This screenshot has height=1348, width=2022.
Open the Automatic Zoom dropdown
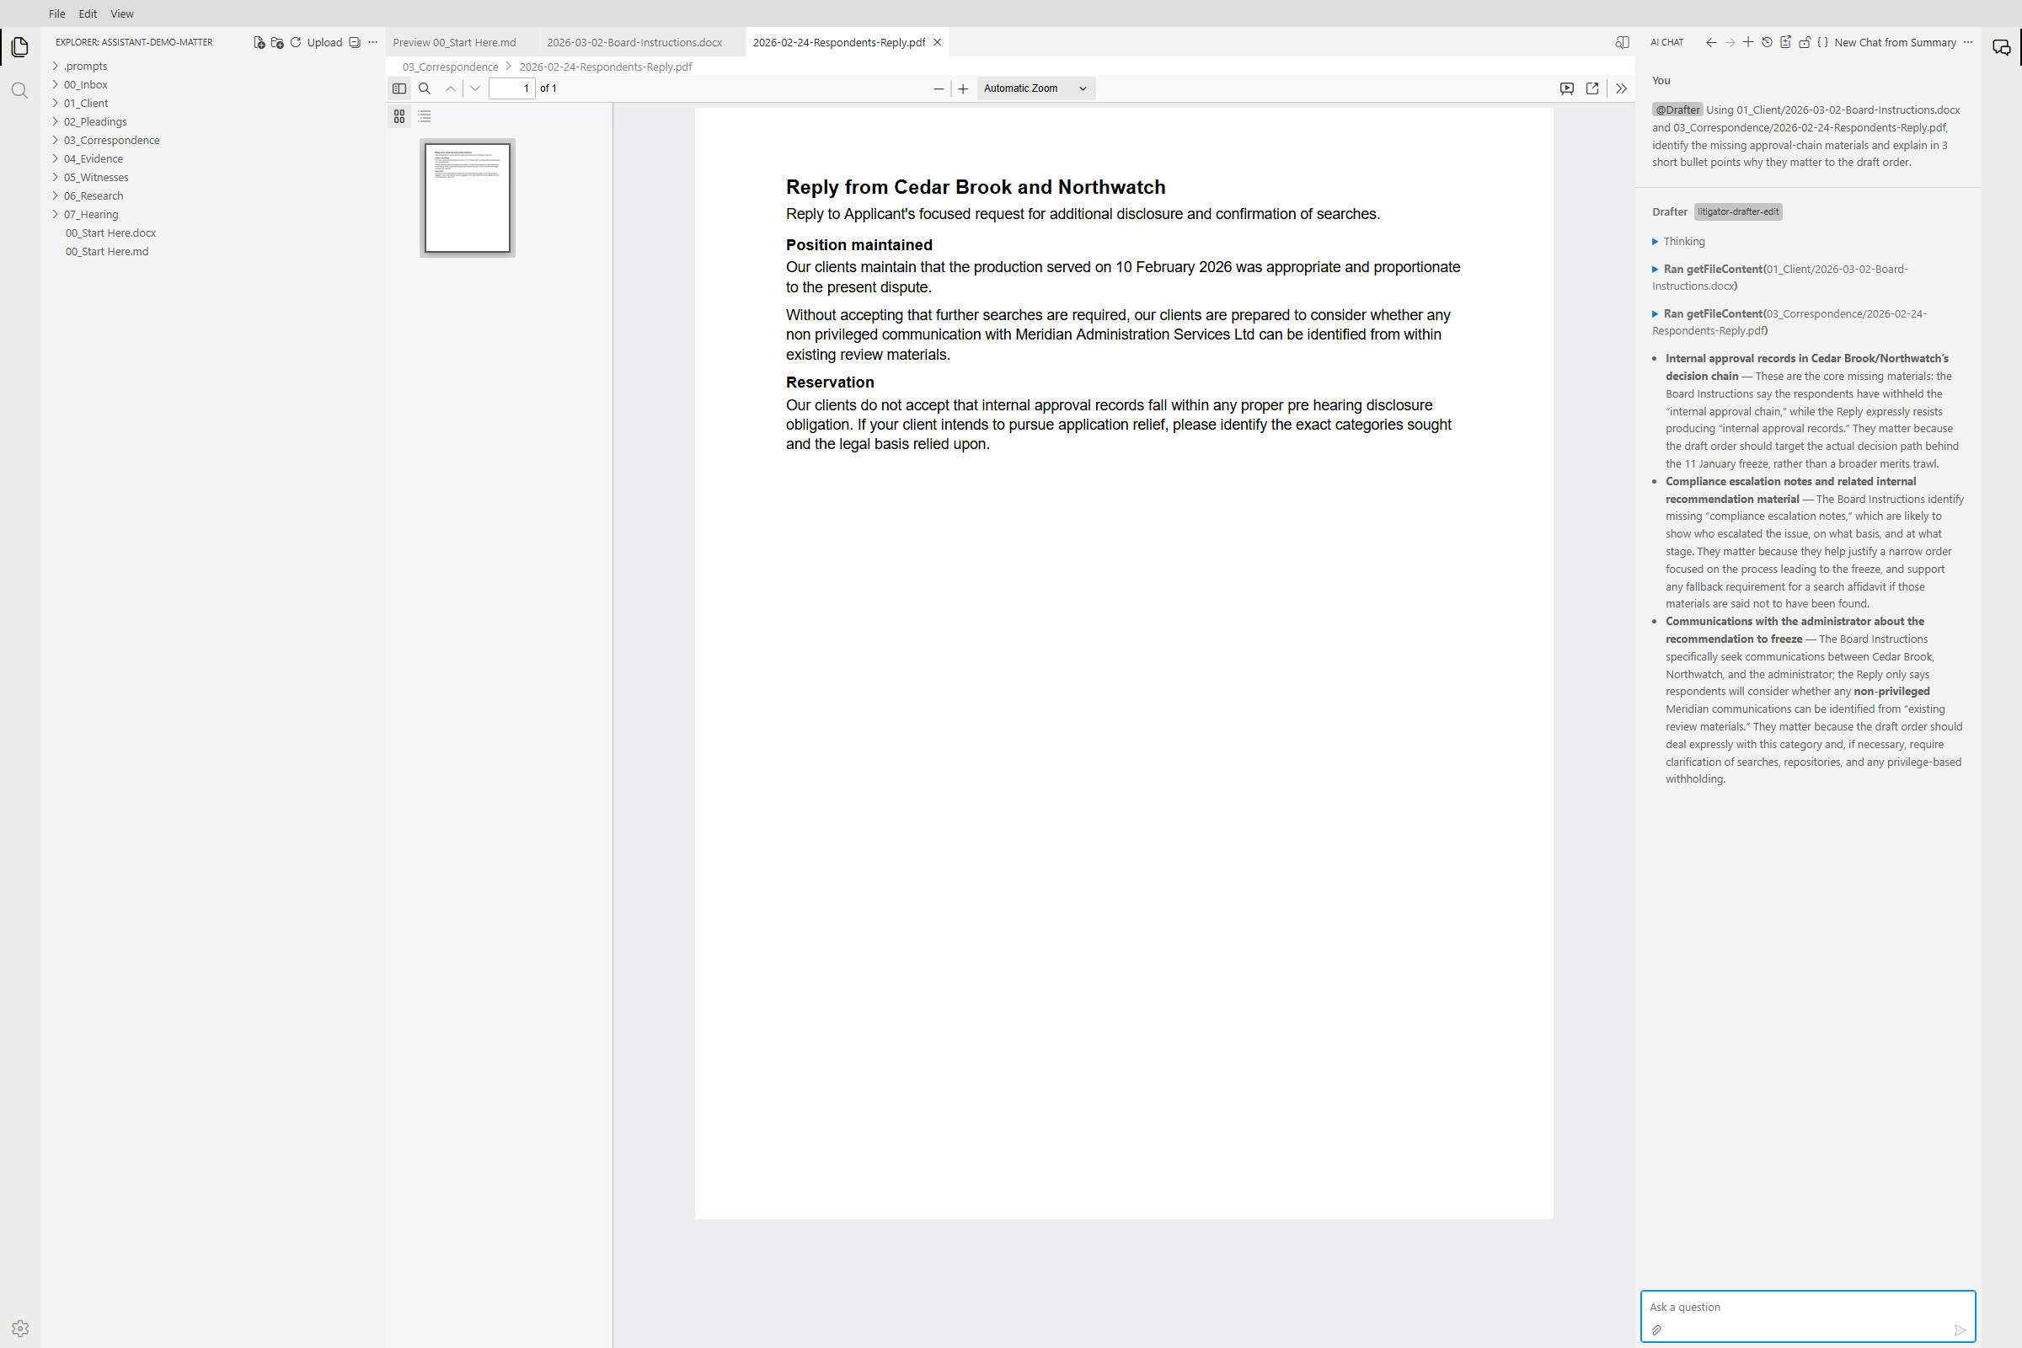pyautogui.click(x=1035, y=88)
